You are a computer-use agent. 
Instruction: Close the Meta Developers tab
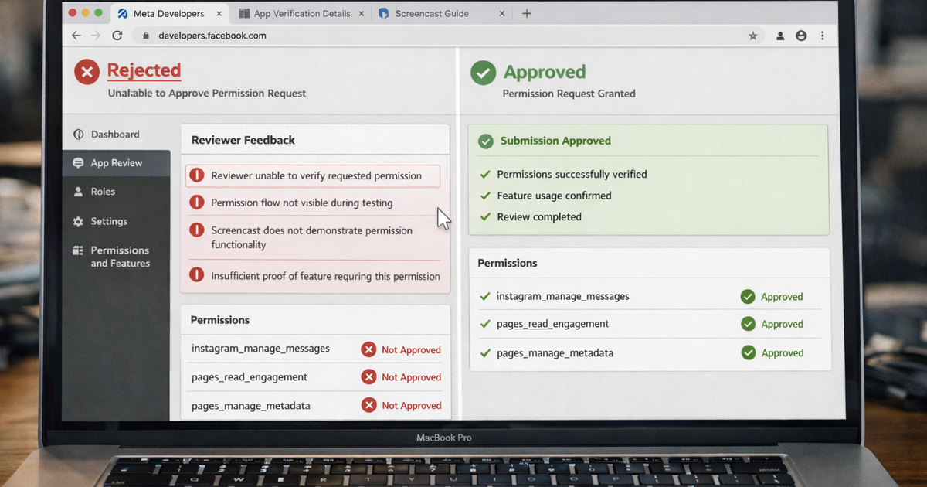[x=220, y=14]
